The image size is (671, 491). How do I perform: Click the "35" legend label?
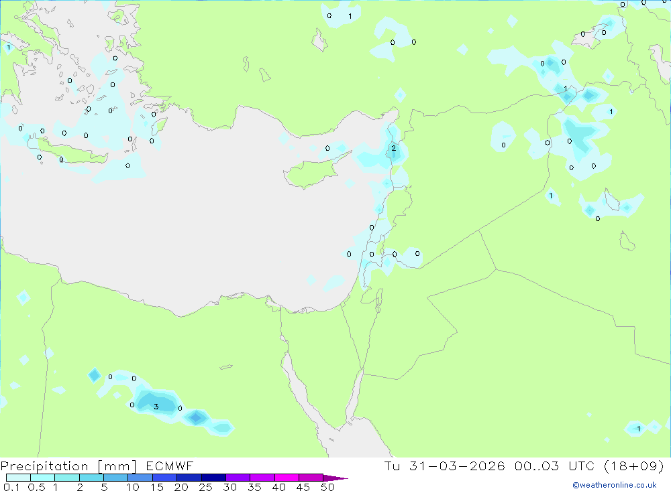pyautogui.click(x=254, y=487)
